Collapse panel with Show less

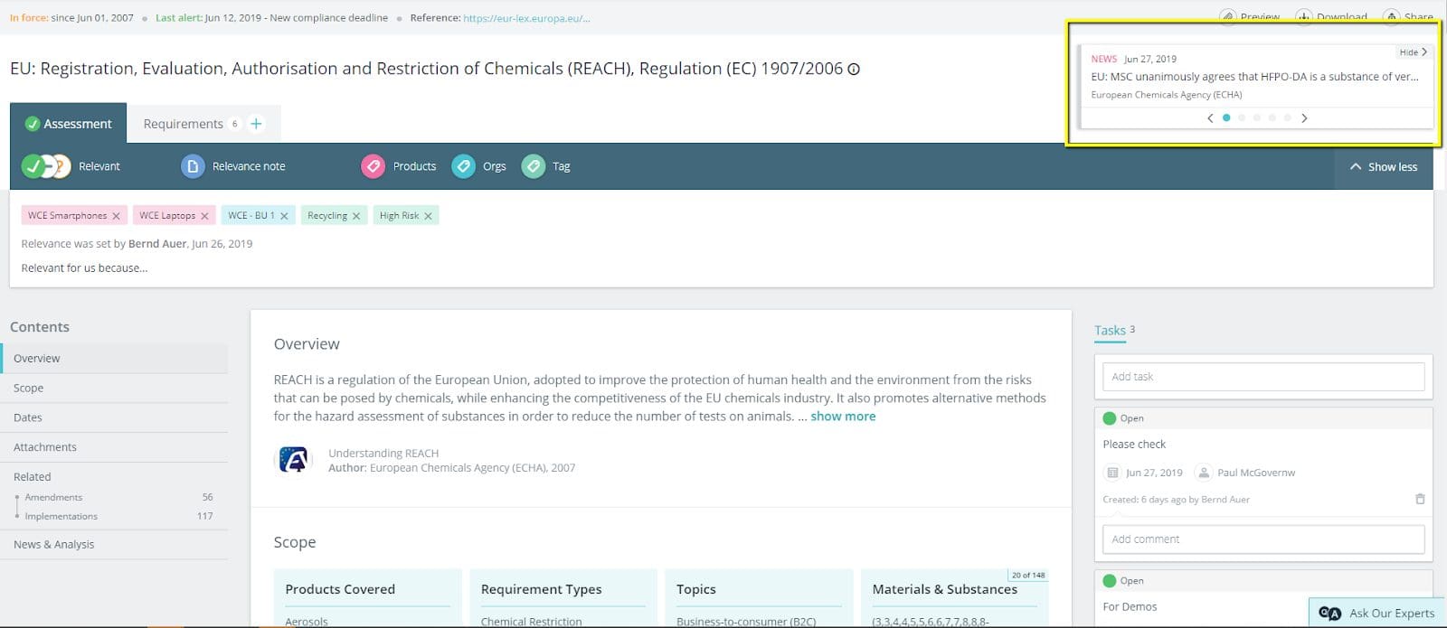[1384, 167]
